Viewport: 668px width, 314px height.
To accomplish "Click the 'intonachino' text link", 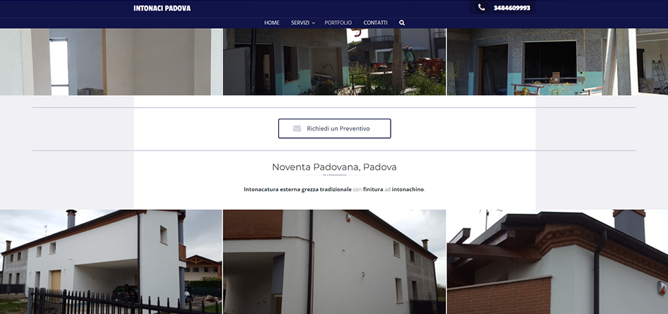I will tap(408, 189).
